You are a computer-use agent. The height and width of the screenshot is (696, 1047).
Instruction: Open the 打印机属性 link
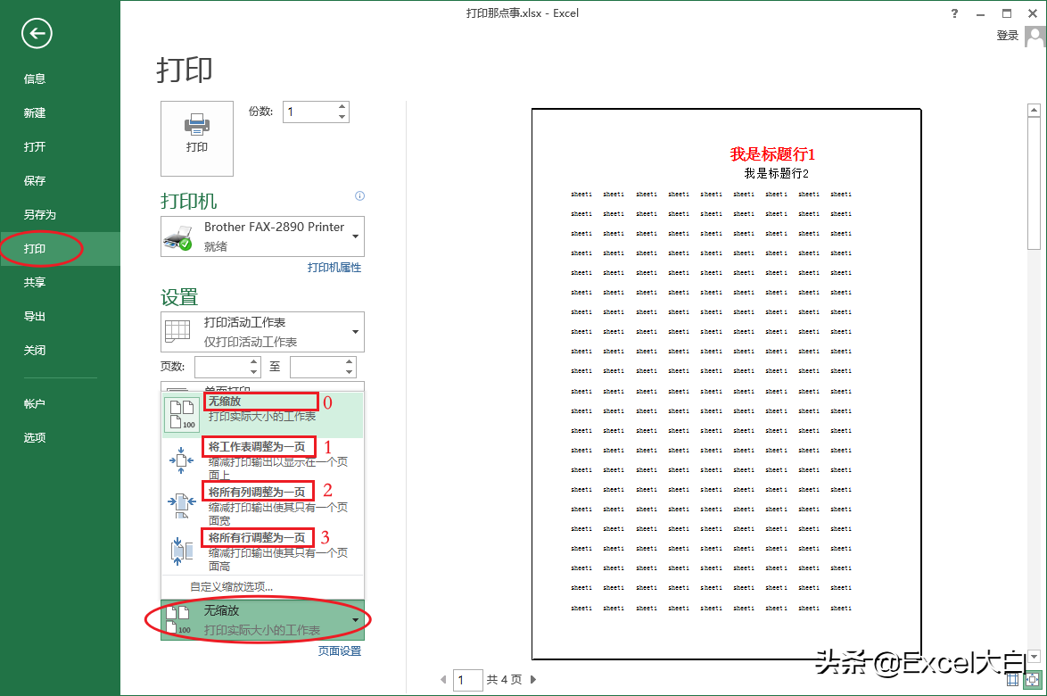334,267
